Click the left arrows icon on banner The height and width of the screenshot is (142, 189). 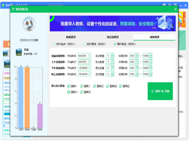pyautogui.click(x=154, y=28)
